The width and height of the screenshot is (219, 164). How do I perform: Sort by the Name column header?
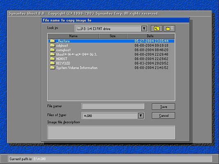tap(74, 36)
